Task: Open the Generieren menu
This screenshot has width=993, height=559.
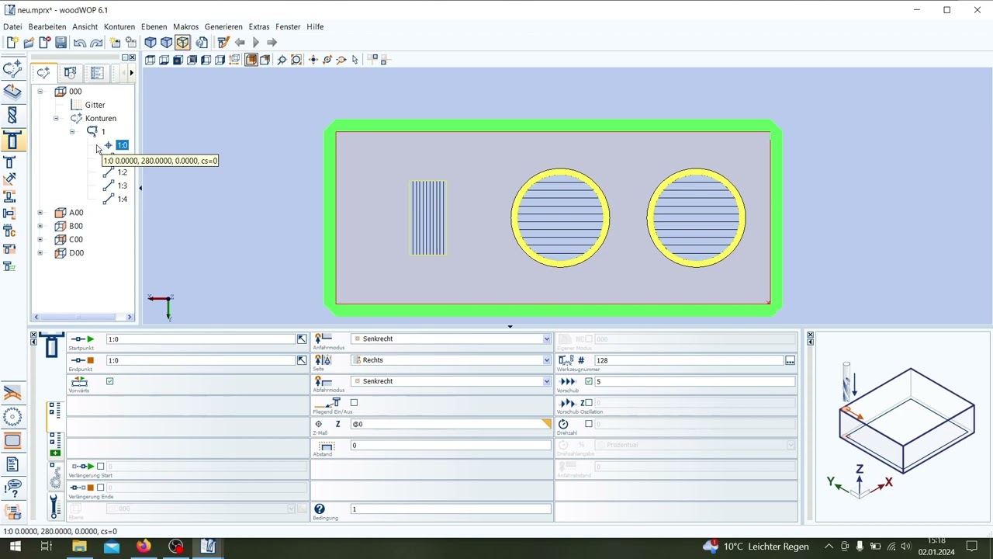Action: [223, 26]
